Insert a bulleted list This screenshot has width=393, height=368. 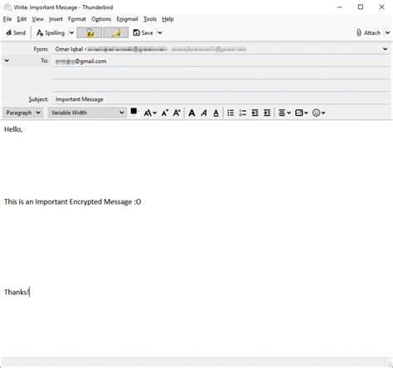230,113
